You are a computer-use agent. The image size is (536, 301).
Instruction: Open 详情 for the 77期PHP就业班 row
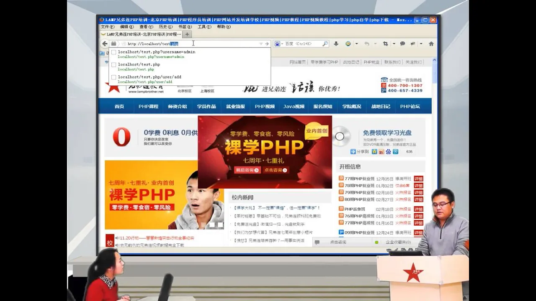pos(418,179)
